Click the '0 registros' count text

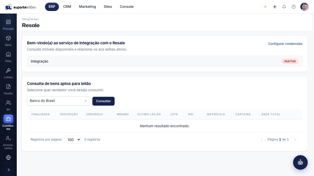(x=92, y=139)
